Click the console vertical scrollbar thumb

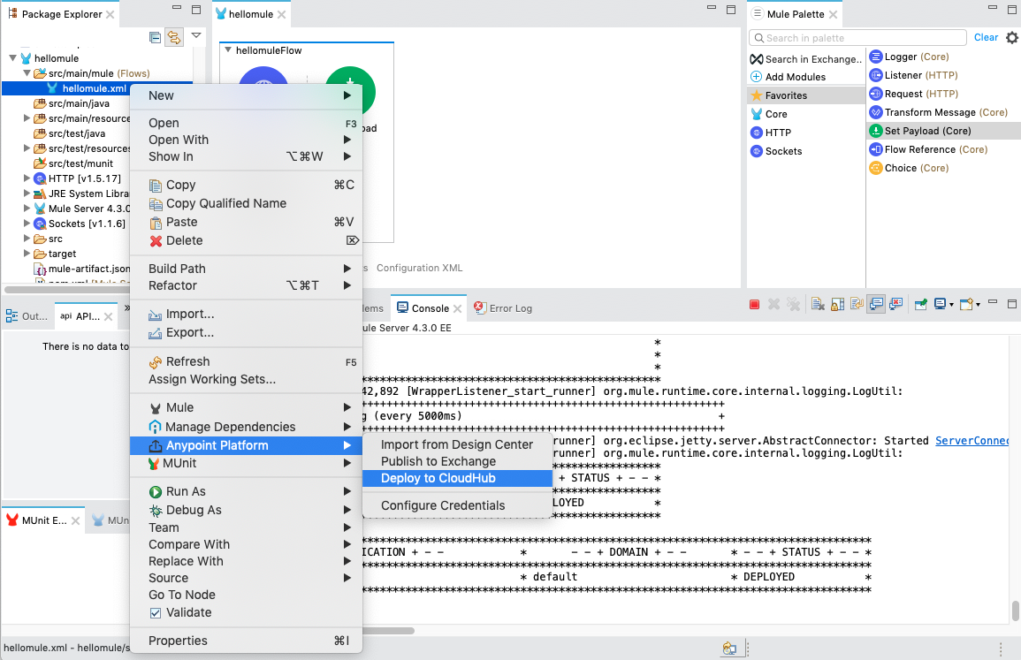(1016, 611)
